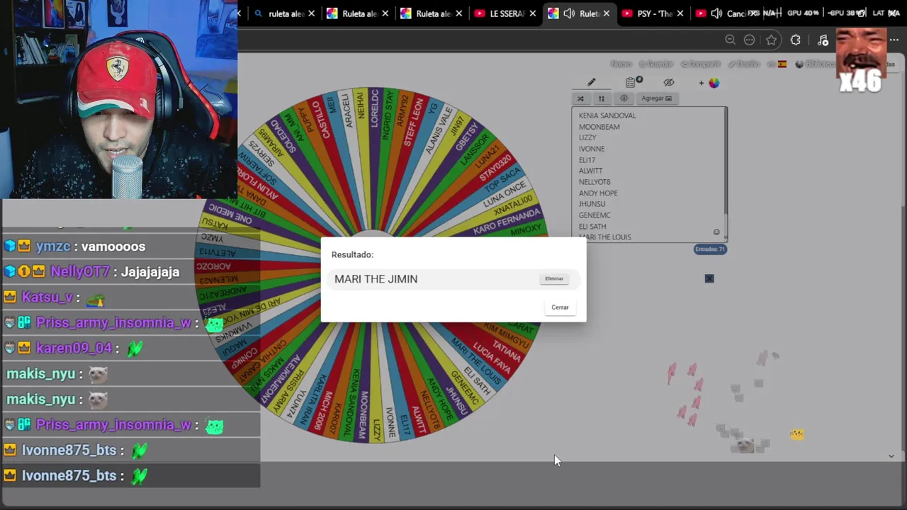
Task: Open the browser three-dot settings menu
Action: tap(894, 40)
